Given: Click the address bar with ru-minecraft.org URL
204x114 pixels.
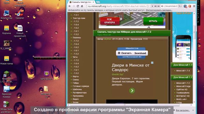Looking at the screenshot, I should (117, 6).
